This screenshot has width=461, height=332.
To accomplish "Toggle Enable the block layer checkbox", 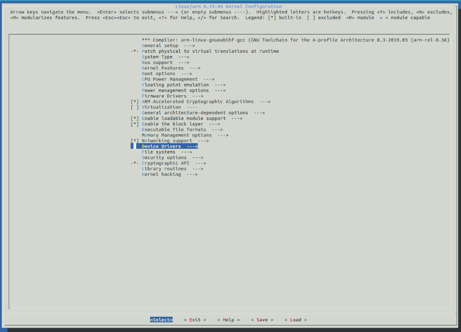I will [x=135, y=124].
